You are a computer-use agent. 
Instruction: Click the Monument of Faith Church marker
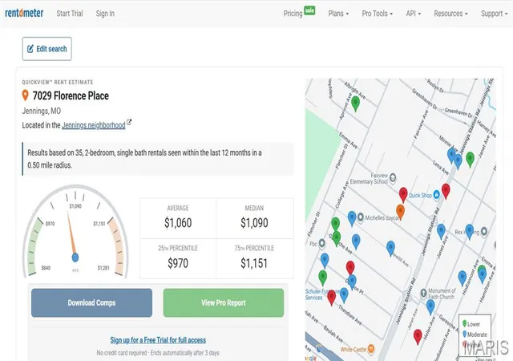423,293
